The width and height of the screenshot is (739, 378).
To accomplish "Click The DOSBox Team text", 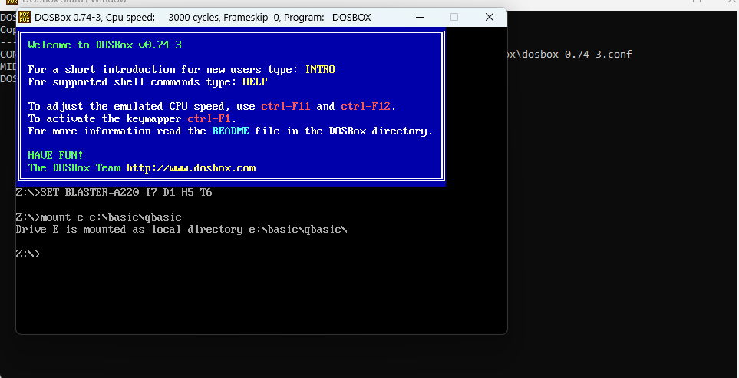I will [x=74, y=168].
